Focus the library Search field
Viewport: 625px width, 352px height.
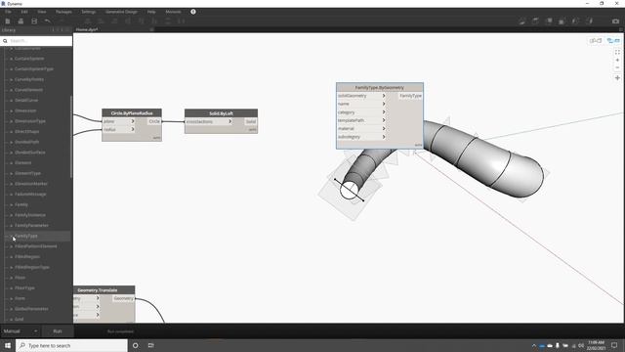40,41
